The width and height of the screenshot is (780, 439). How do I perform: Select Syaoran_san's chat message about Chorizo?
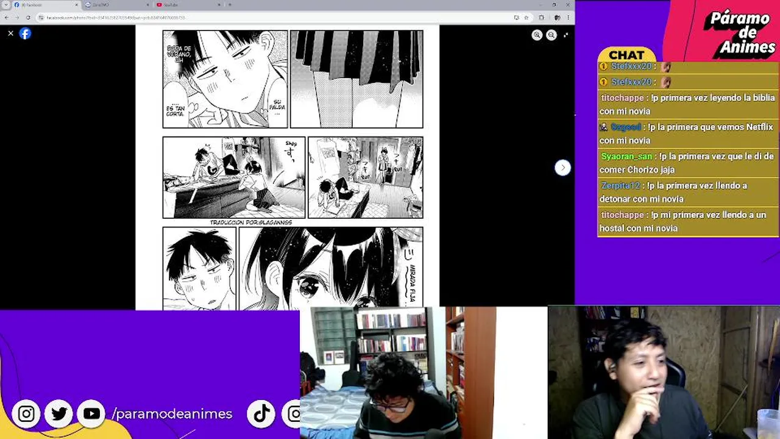(687, 163)
